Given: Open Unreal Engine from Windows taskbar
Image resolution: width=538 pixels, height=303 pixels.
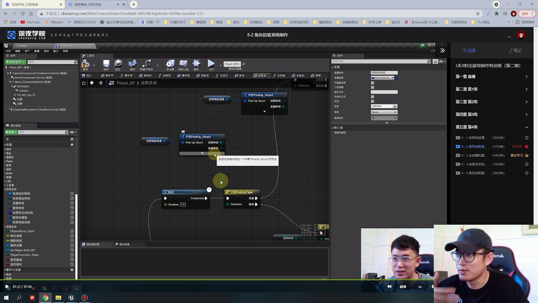Looking at the screenshot, I should click(71, 298).
